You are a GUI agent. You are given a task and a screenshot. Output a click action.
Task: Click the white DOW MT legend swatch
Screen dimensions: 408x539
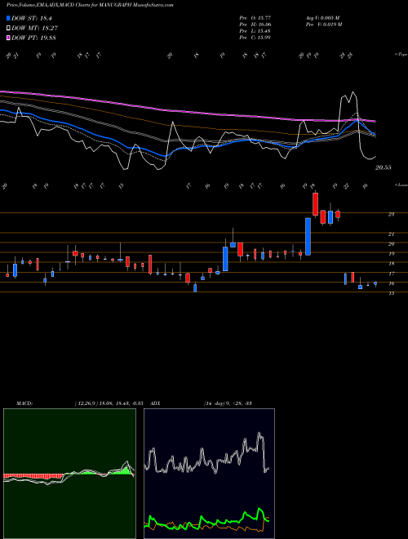click(9, 29)
